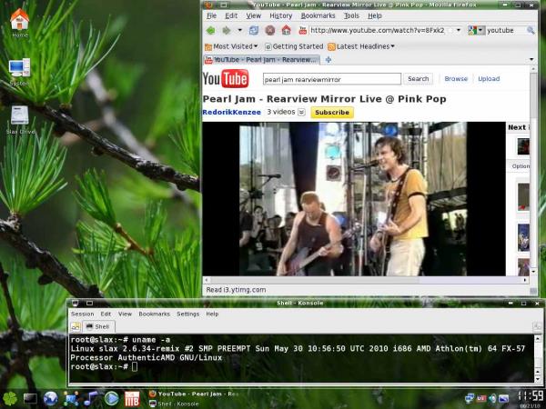This screenshot has width=546, height=409.
Task: Open the History menu
Action: (x=280, y=15)
